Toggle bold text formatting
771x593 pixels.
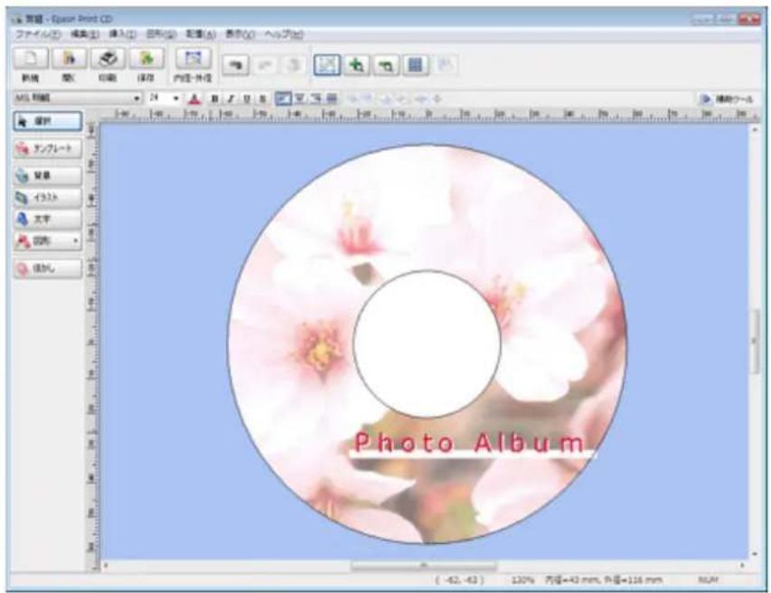pyautogui.click(x=215, y=98)
